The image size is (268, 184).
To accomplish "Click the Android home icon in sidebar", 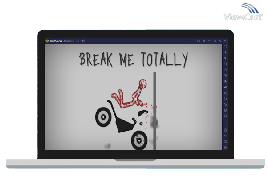I will [225, 142].
